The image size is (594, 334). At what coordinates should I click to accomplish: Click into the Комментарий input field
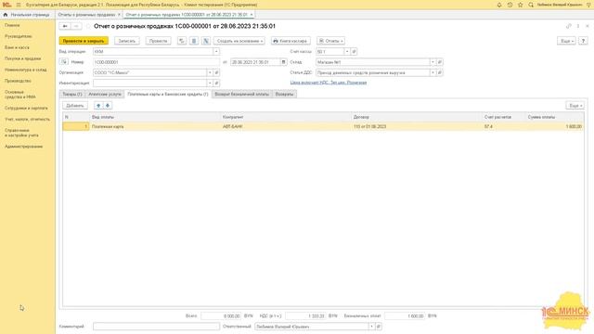tap(156, 326)
